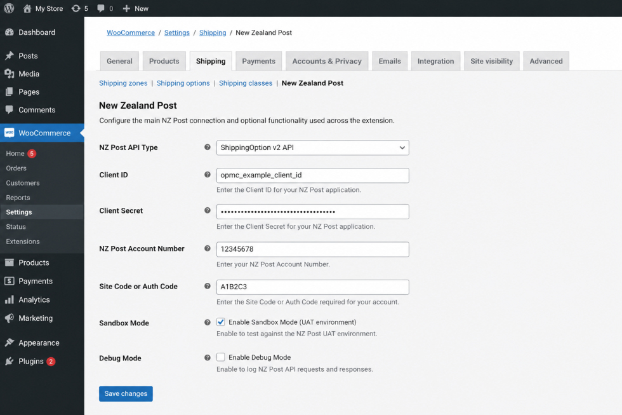Image resolution: width=622 pixels, height=415 pixels.
Task: Show help tip for Debug Mode
Action: (207, 357)
